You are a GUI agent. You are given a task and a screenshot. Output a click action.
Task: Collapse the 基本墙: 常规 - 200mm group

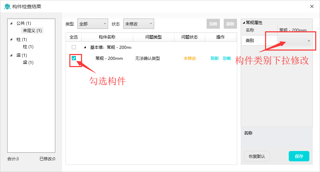(85, 47)
